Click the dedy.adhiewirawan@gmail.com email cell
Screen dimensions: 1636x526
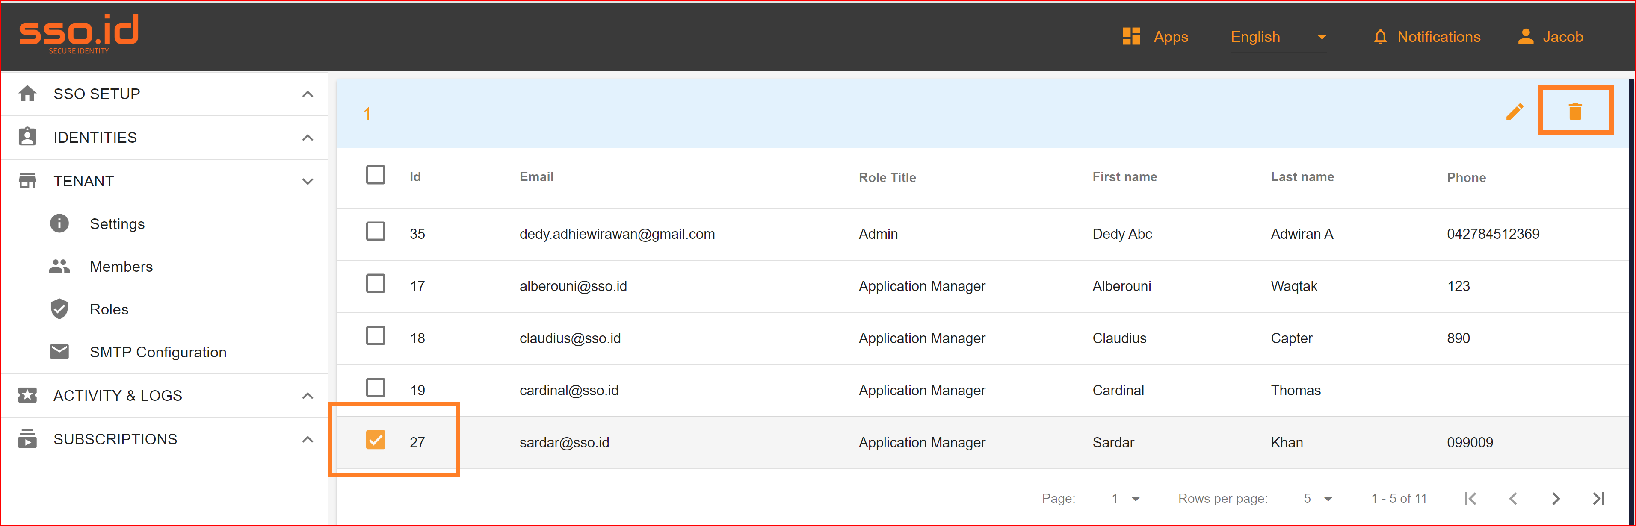click(617, 234)
